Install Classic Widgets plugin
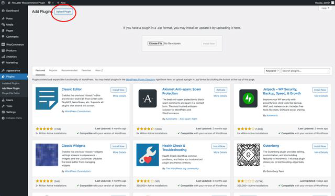This screenshot has height=196, width=335. click(x=118, y=146)
